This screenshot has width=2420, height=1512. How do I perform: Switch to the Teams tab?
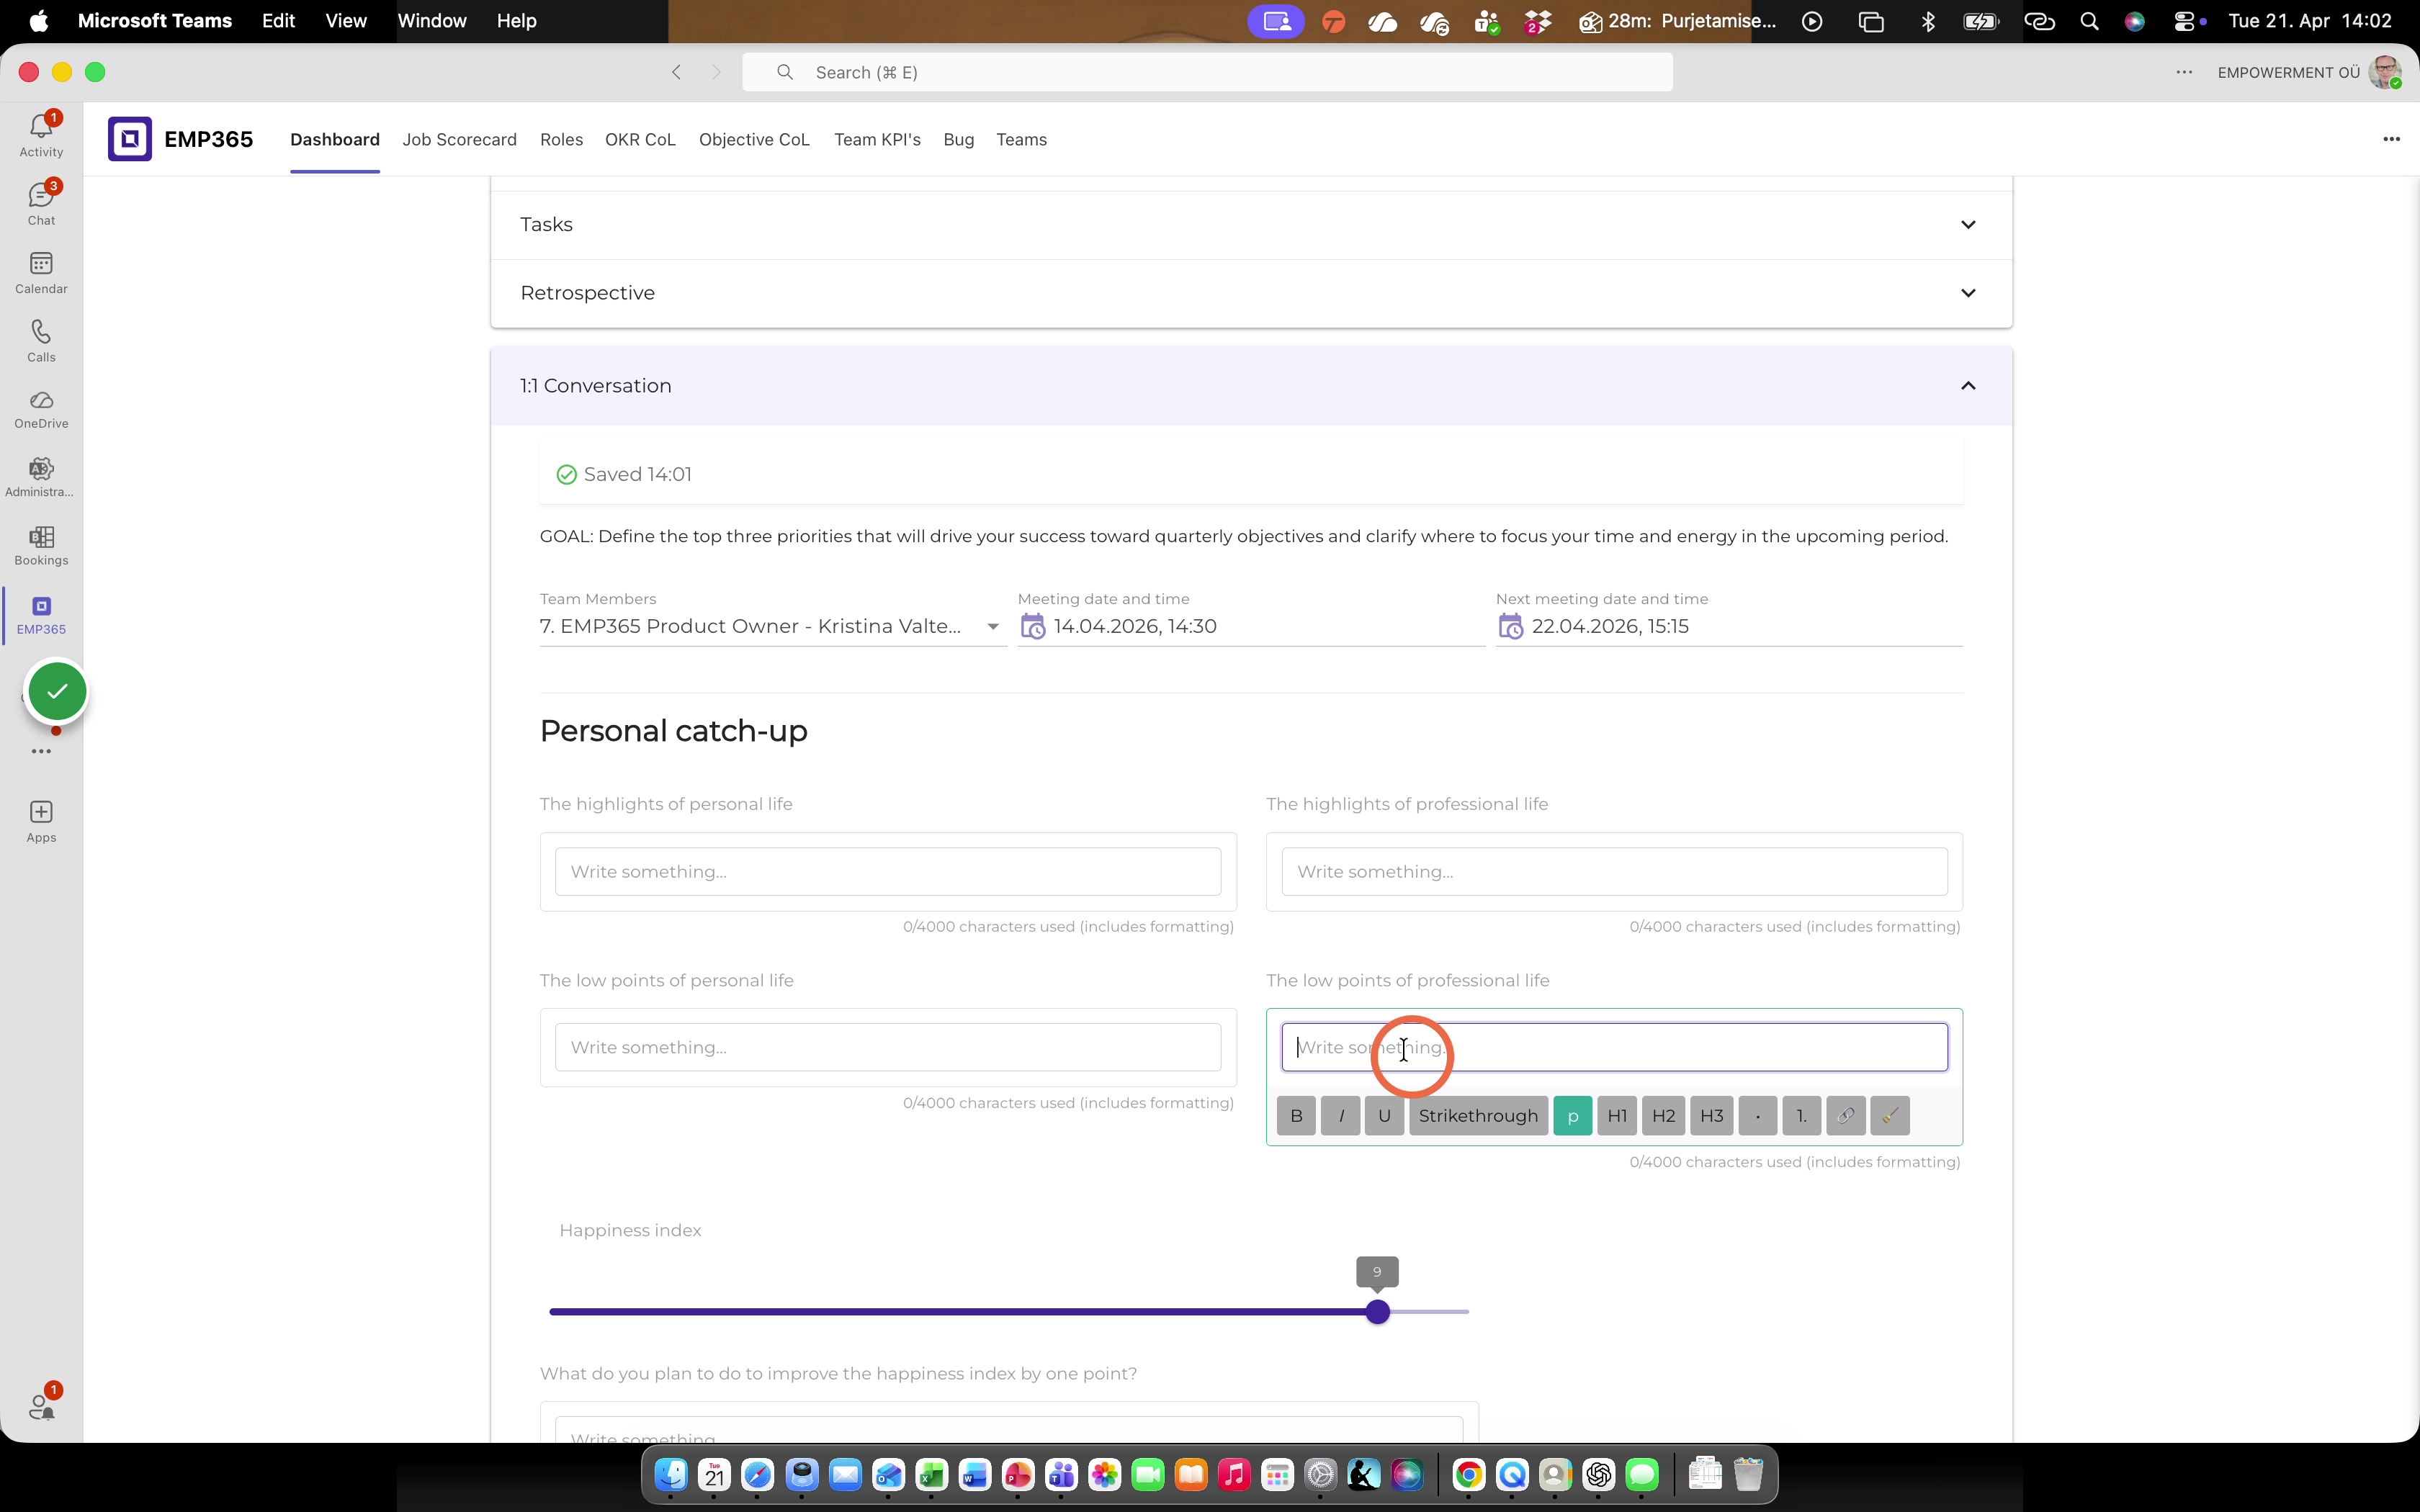(x=1021, y=139)
